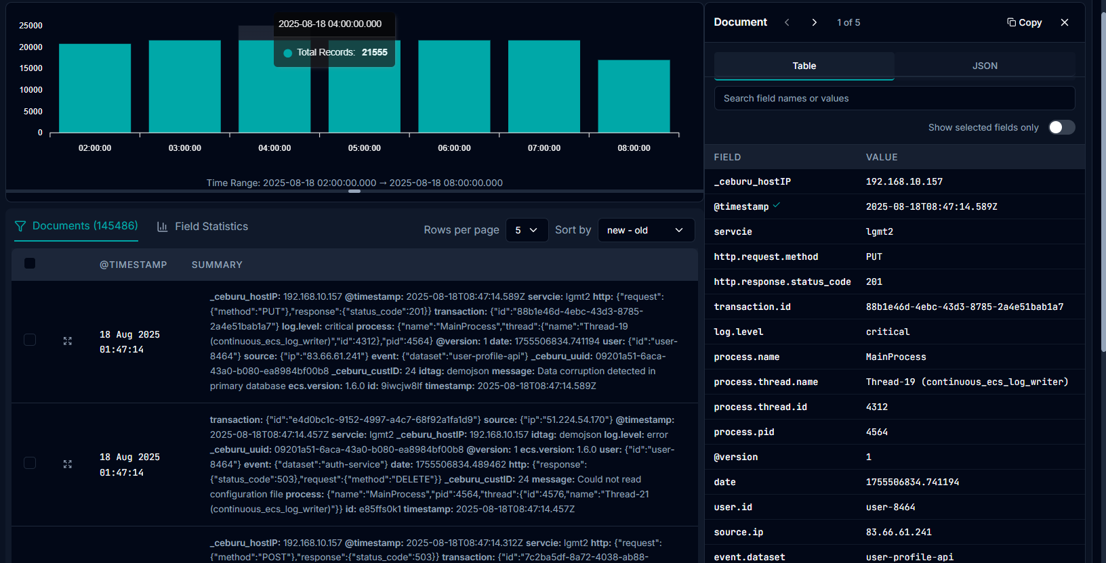Check the select-all header checkbox
Image resolution: width=1106 pixels, height=563 pixels.
point(30,263)
